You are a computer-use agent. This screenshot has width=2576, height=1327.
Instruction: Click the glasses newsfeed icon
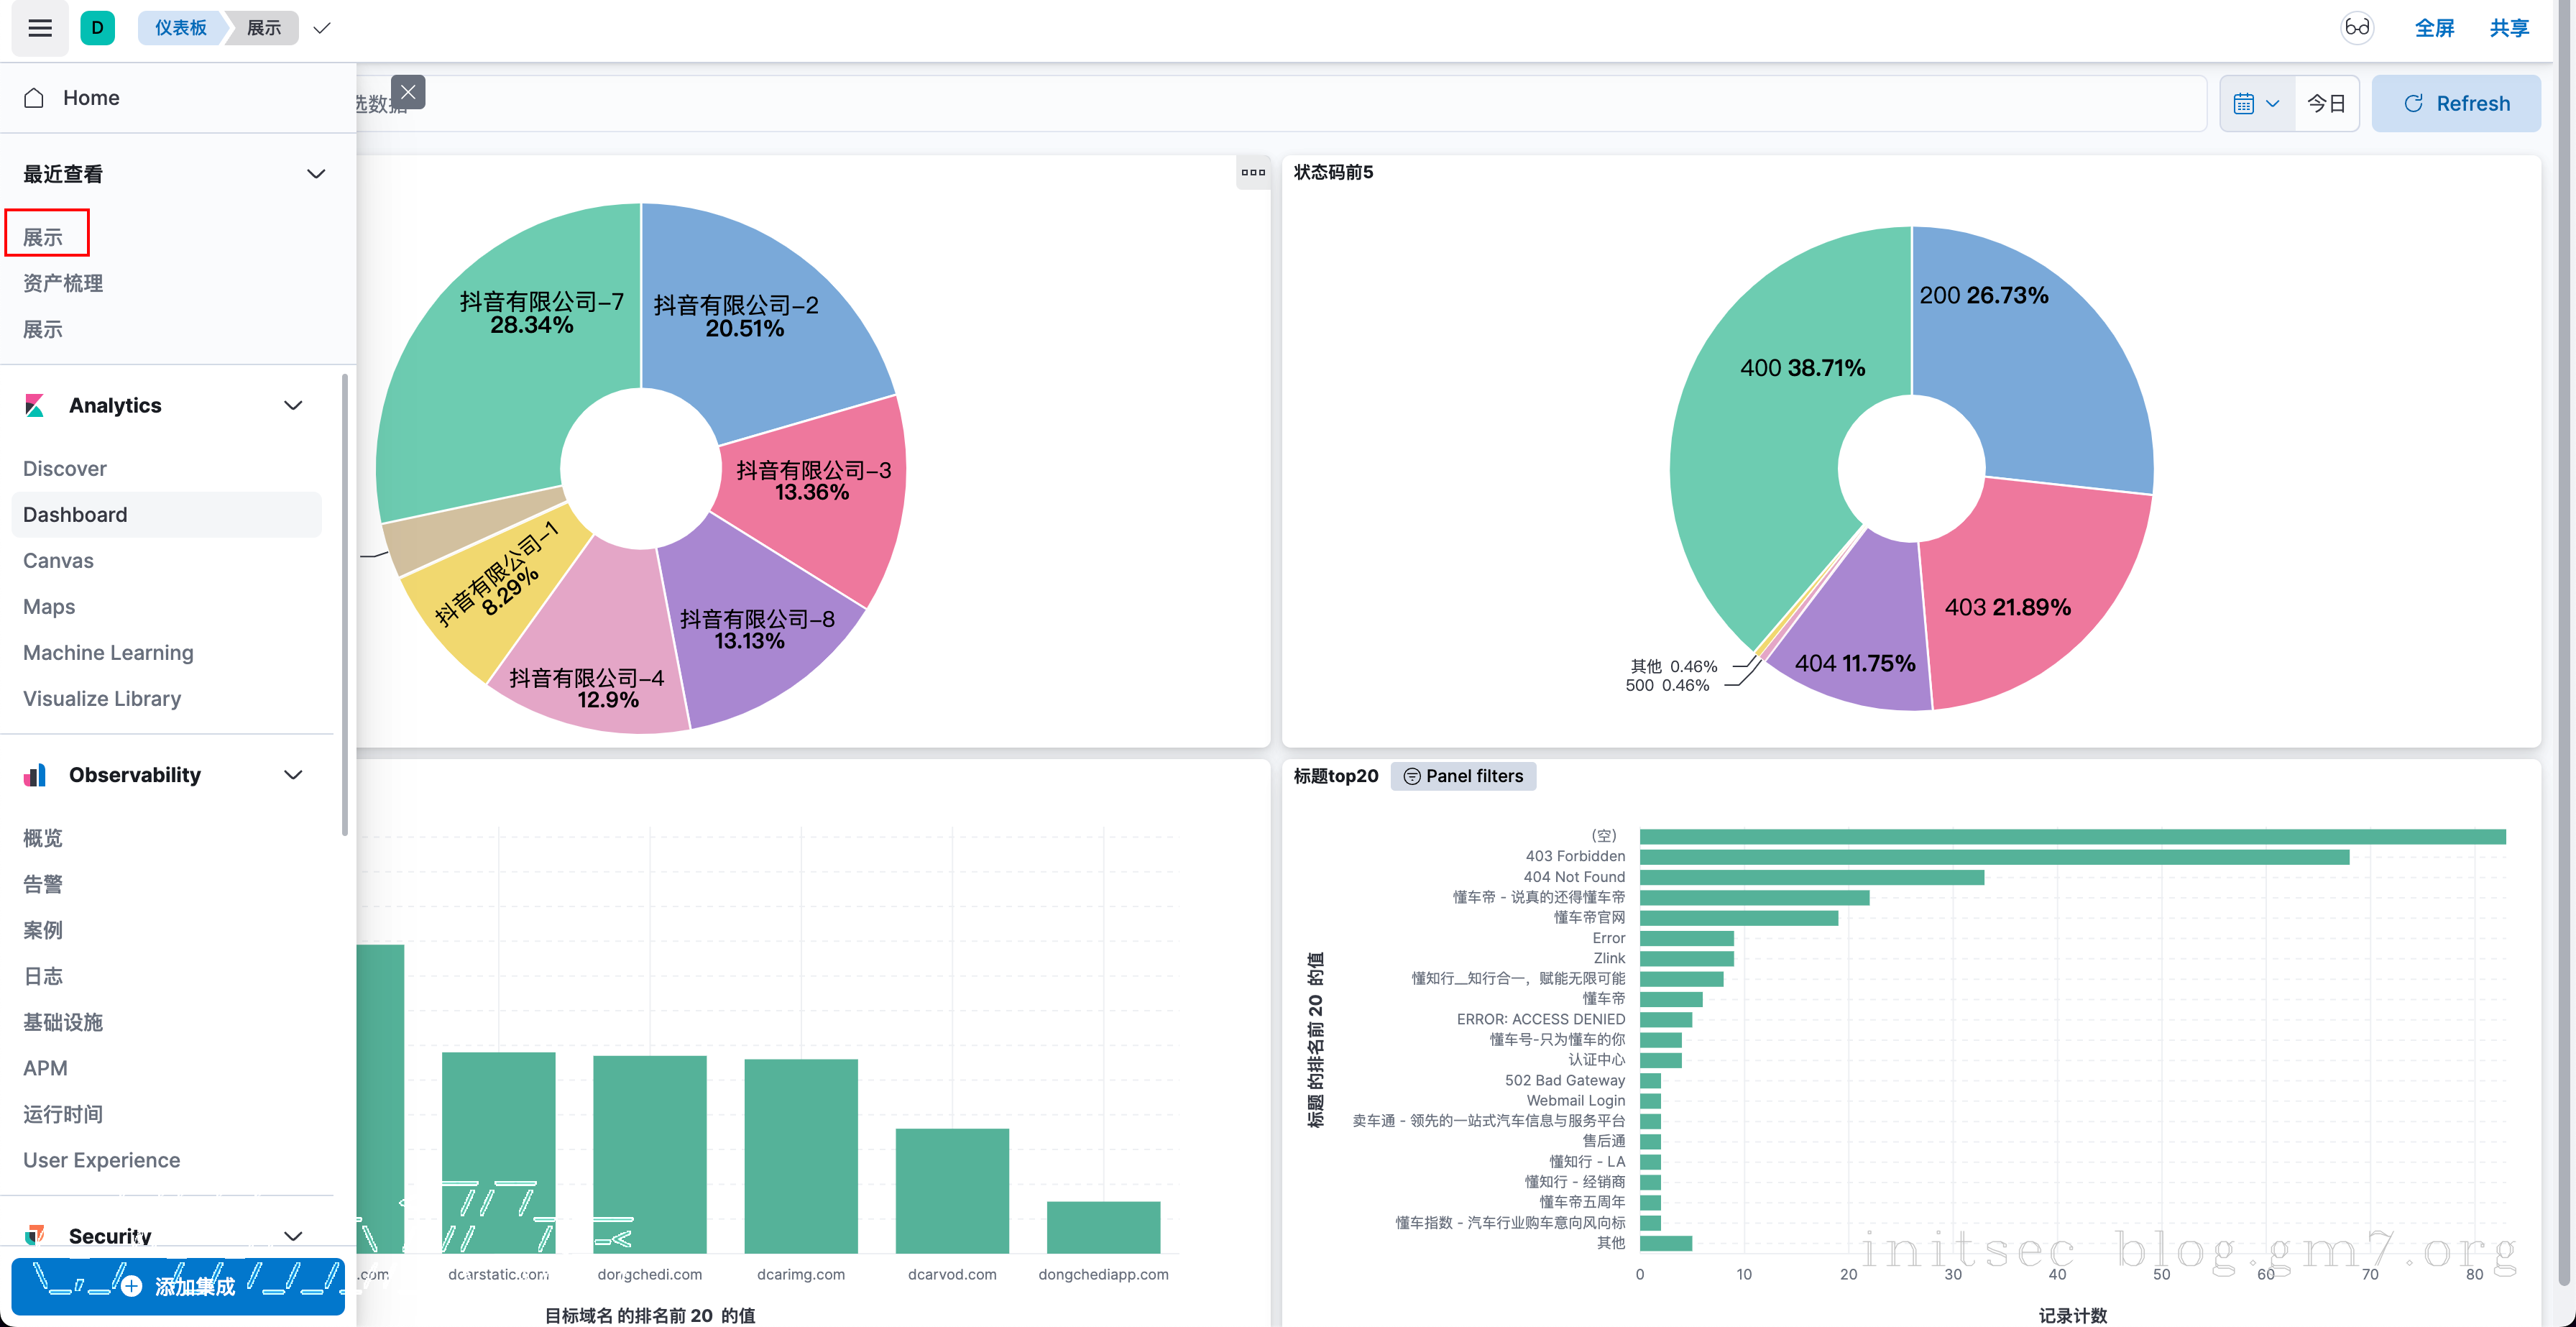click(2356, 28)
